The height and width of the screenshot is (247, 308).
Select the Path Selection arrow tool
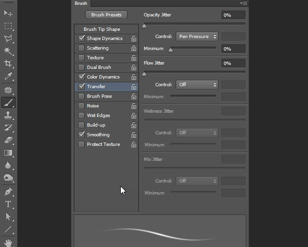coord(8,217)
